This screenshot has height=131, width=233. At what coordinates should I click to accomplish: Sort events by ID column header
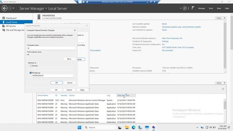click(56, 95)
